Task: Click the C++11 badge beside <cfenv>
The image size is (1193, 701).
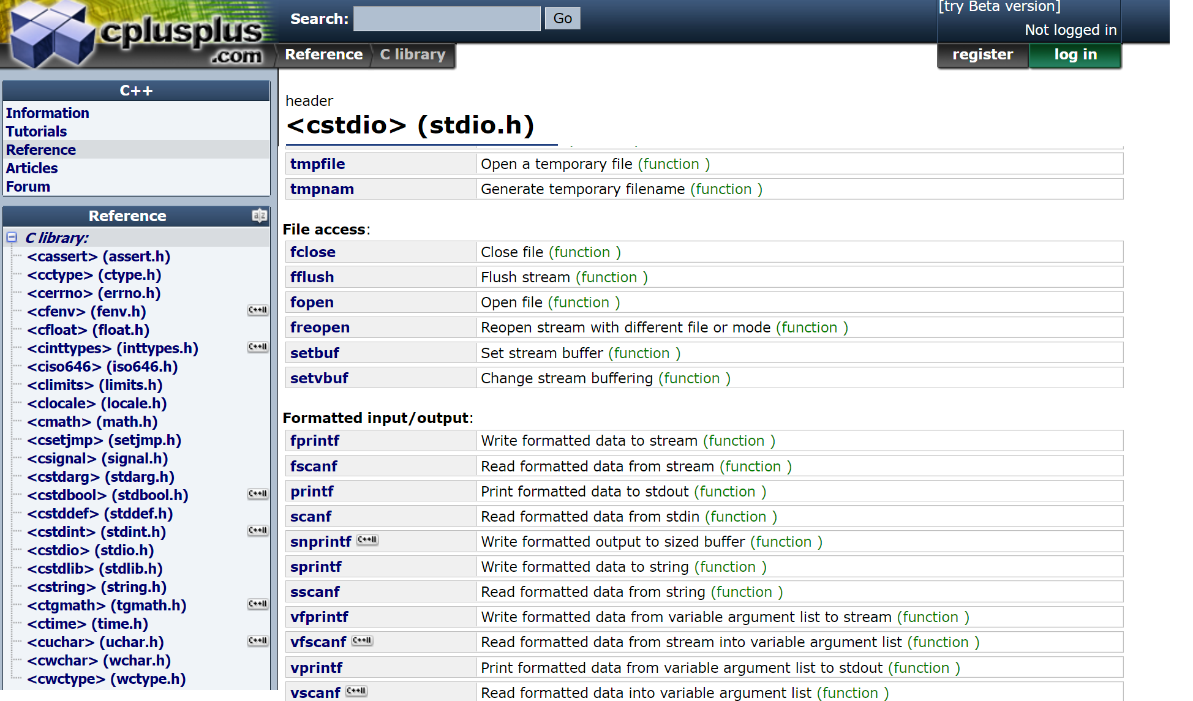Action: [x=258, y=310]
